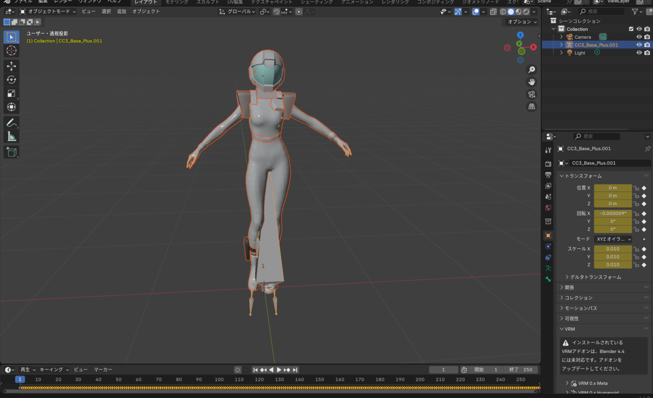Pin the properties panel context
Image resolution: width=653 pixels, height=398 pixels.
coord(647,148)
